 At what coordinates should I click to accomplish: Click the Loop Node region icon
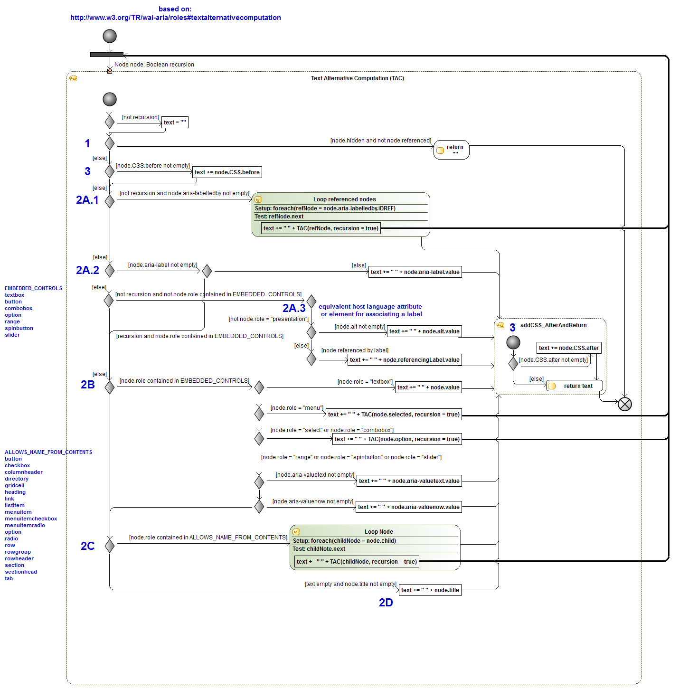[x=296, y=532]
